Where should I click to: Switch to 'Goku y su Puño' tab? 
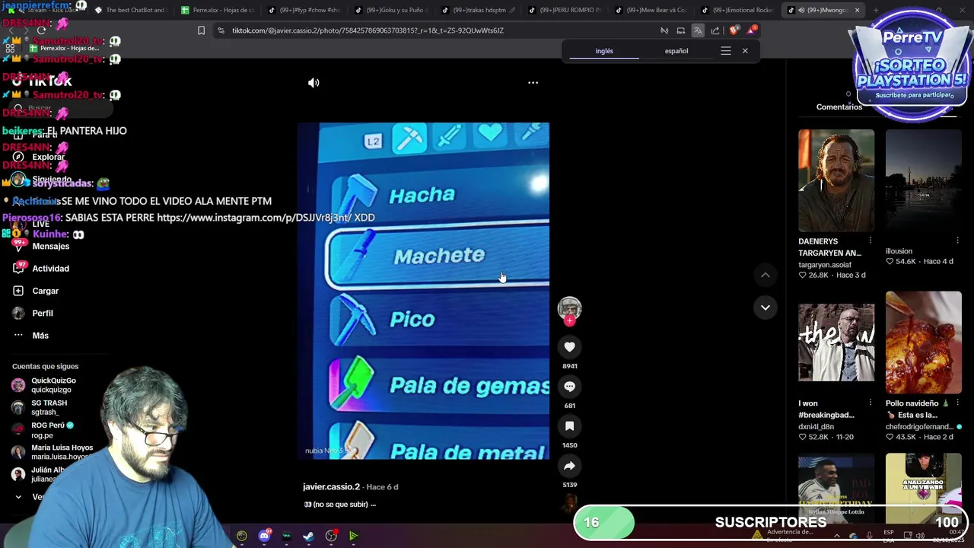click(390, 10)
